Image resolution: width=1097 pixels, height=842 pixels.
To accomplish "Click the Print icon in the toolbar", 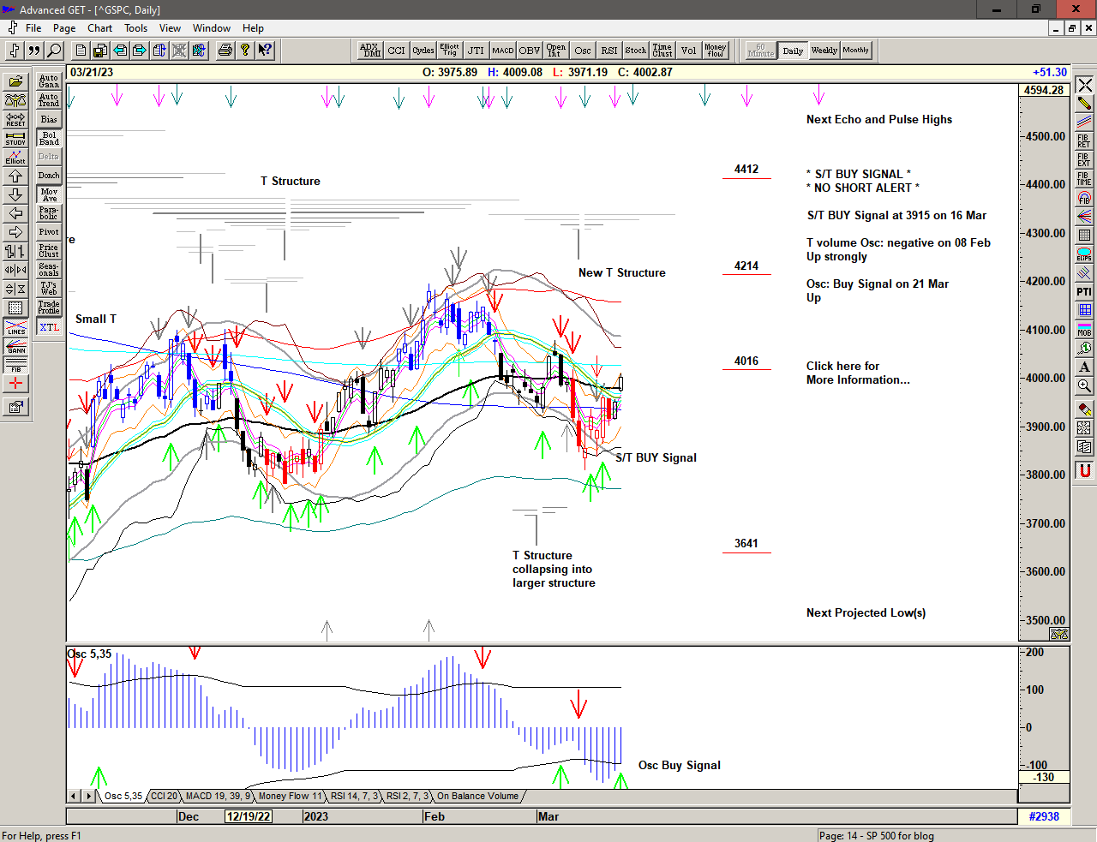I will point(225,51).
